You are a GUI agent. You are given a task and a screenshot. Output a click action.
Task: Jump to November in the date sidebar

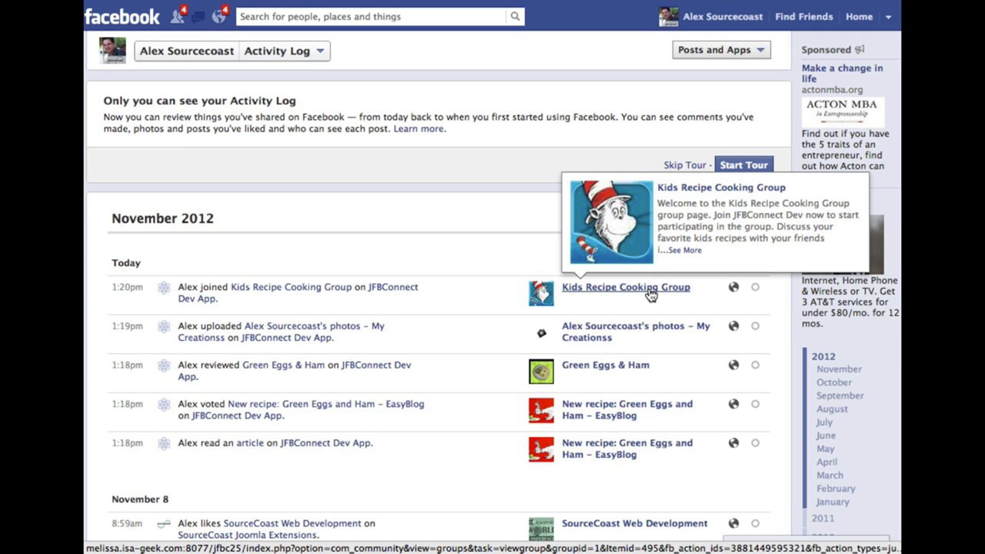[839, 369]
